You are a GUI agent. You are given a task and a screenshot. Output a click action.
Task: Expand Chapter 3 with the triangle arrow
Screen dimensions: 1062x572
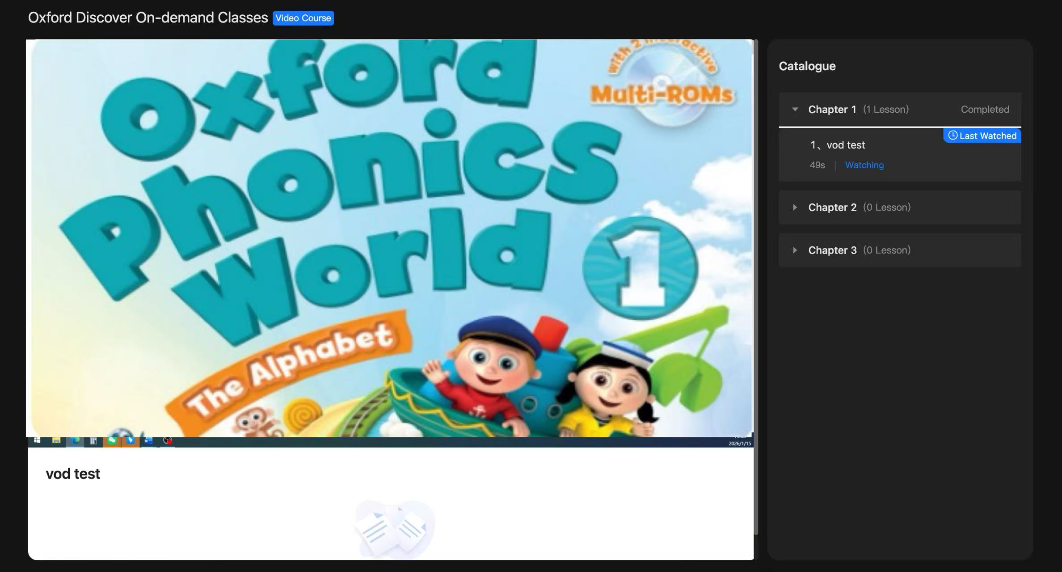[x=795, y=250]
